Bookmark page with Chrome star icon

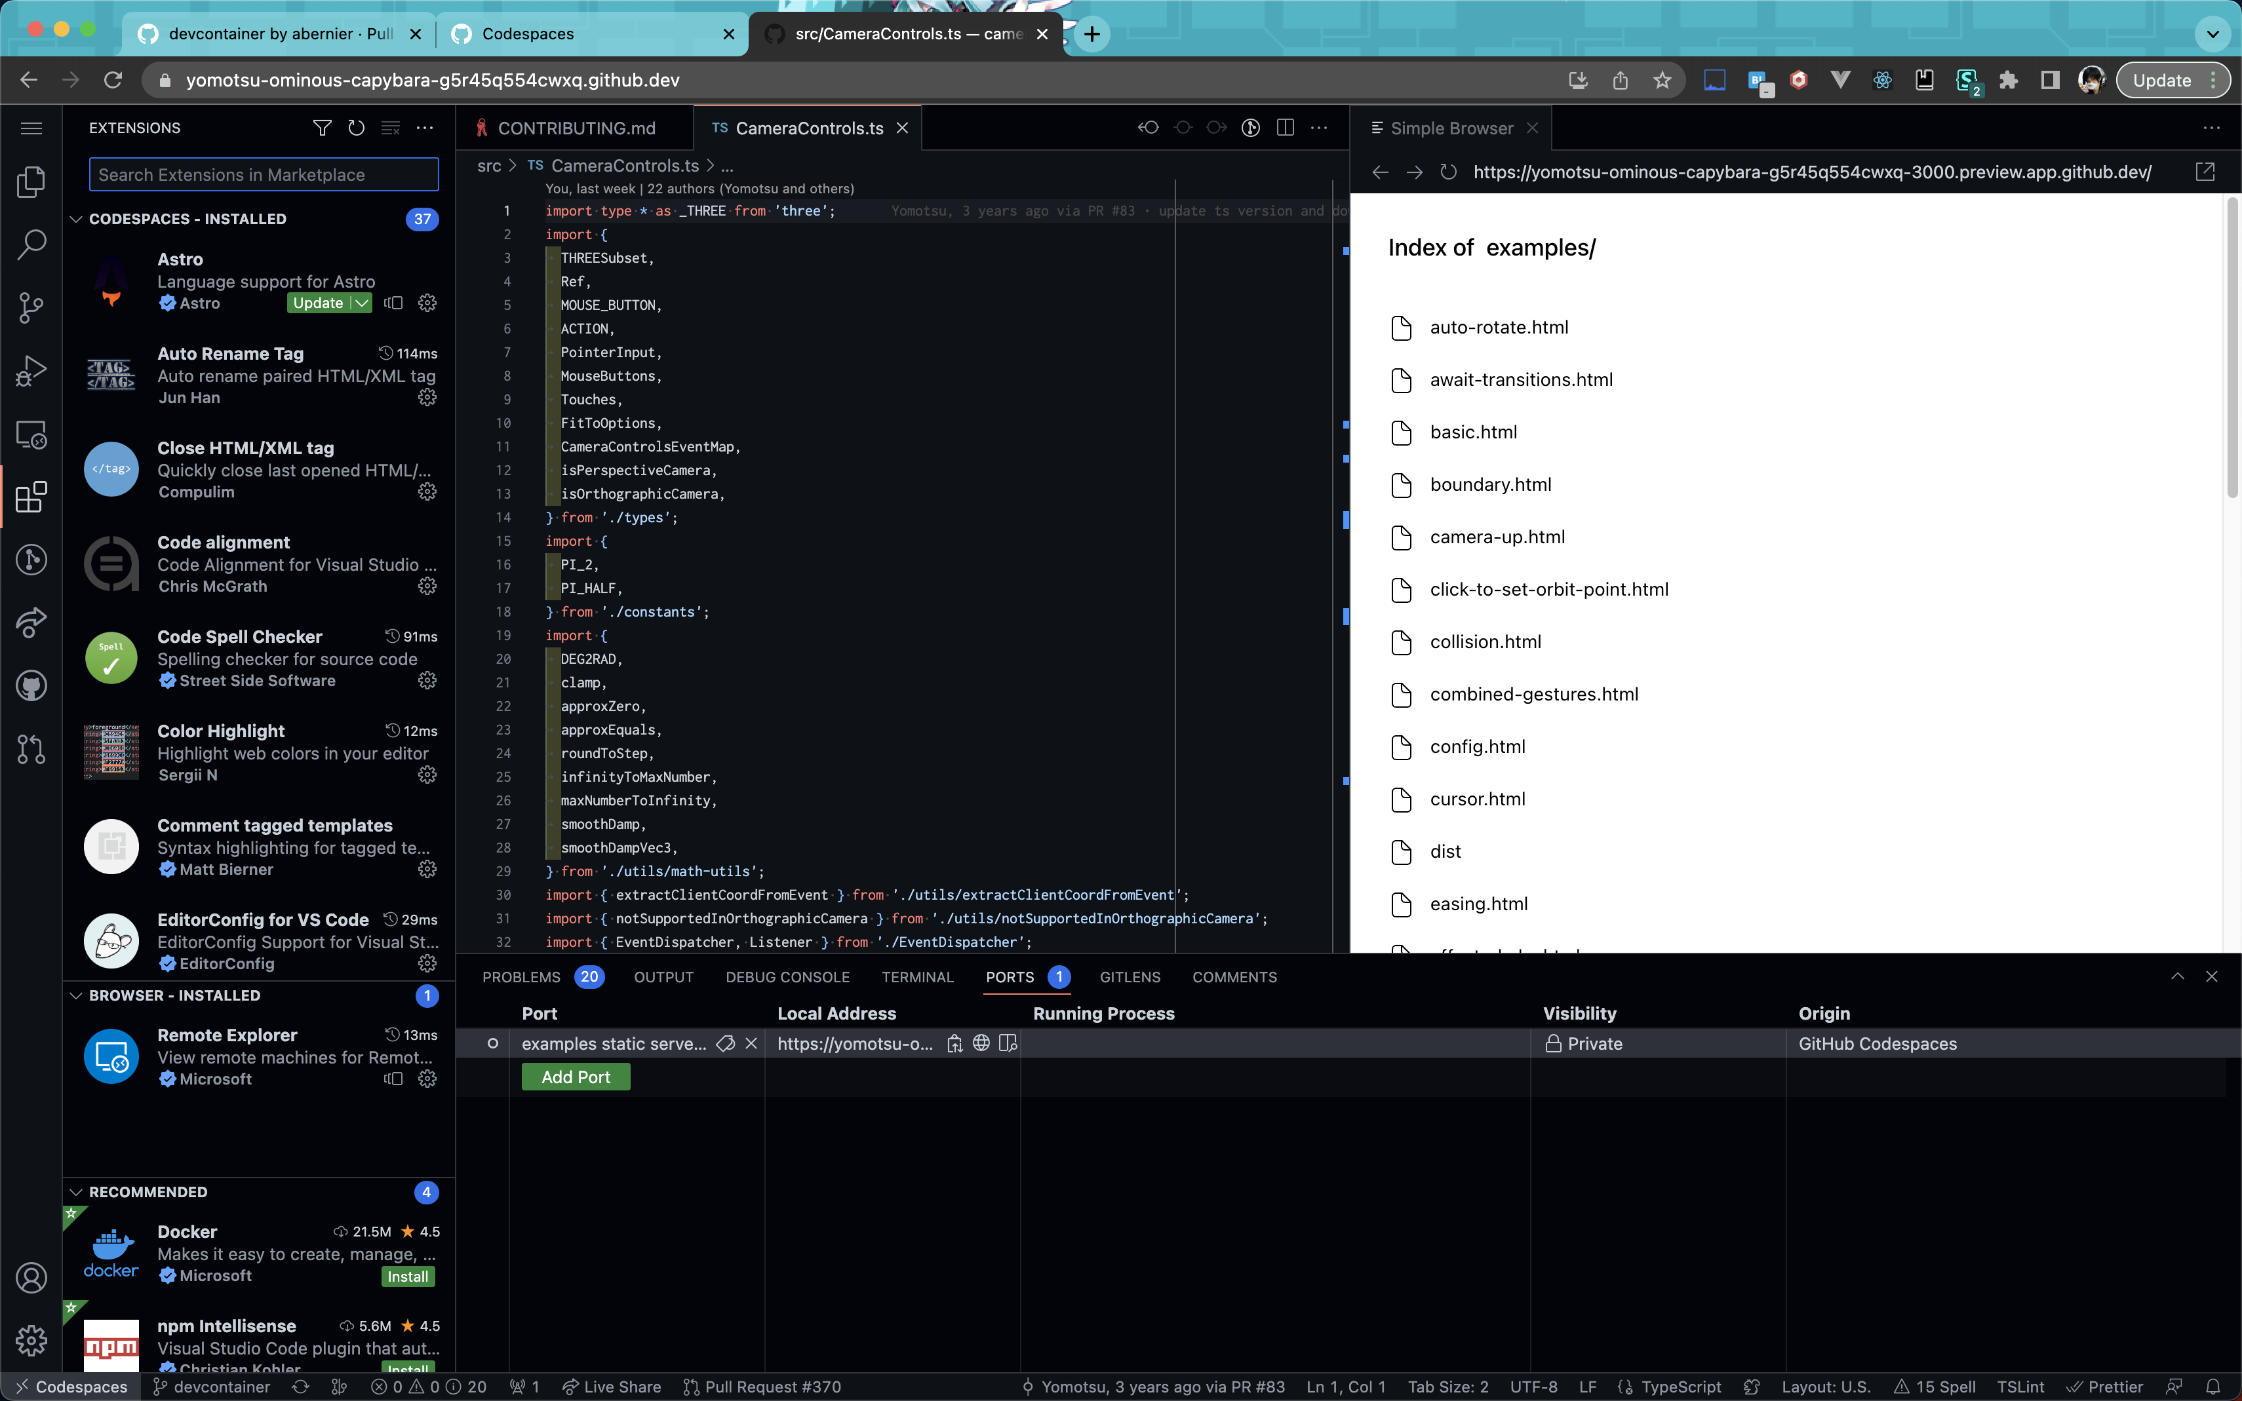point(1662,81)
